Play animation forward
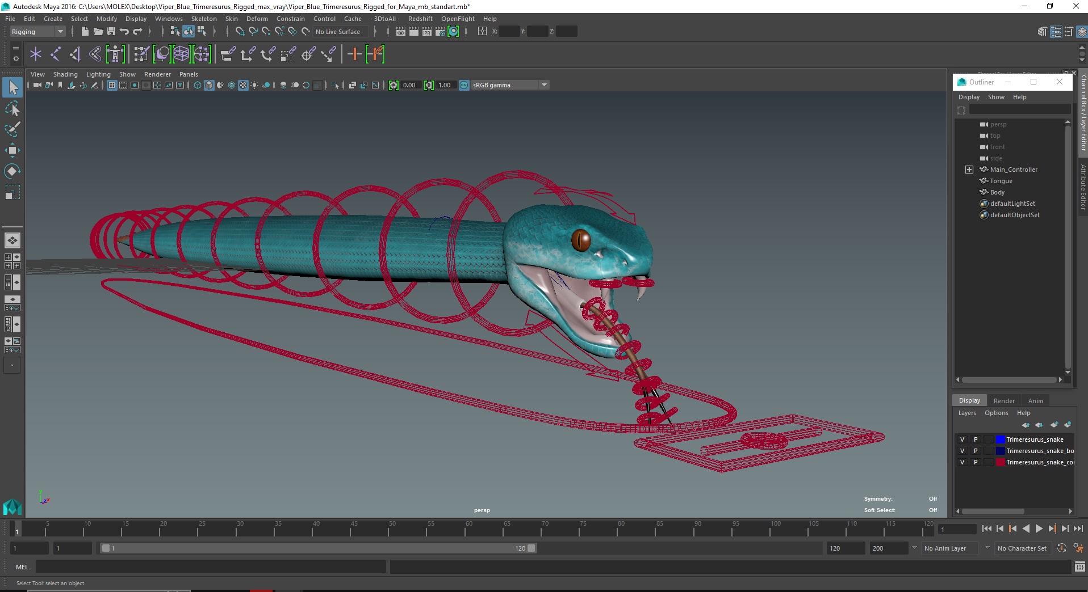 click(1039, 528)
